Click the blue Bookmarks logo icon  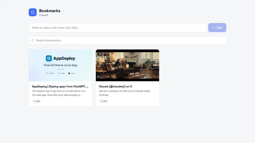point(33,12)
